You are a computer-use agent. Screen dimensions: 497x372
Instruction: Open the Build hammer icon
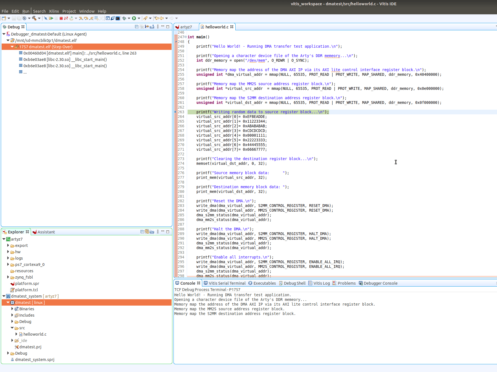(x=34, y=18)
